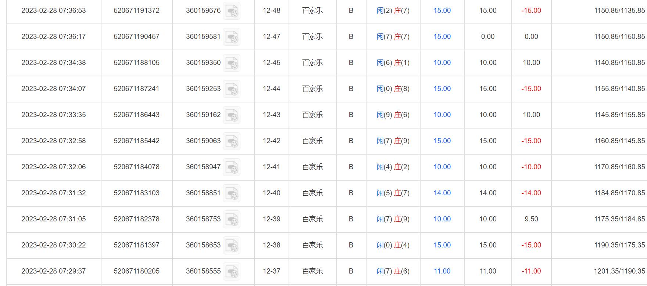Click timestamp 2023-02-28 07:32:58
647x286 pixels.
coord(54,141)
